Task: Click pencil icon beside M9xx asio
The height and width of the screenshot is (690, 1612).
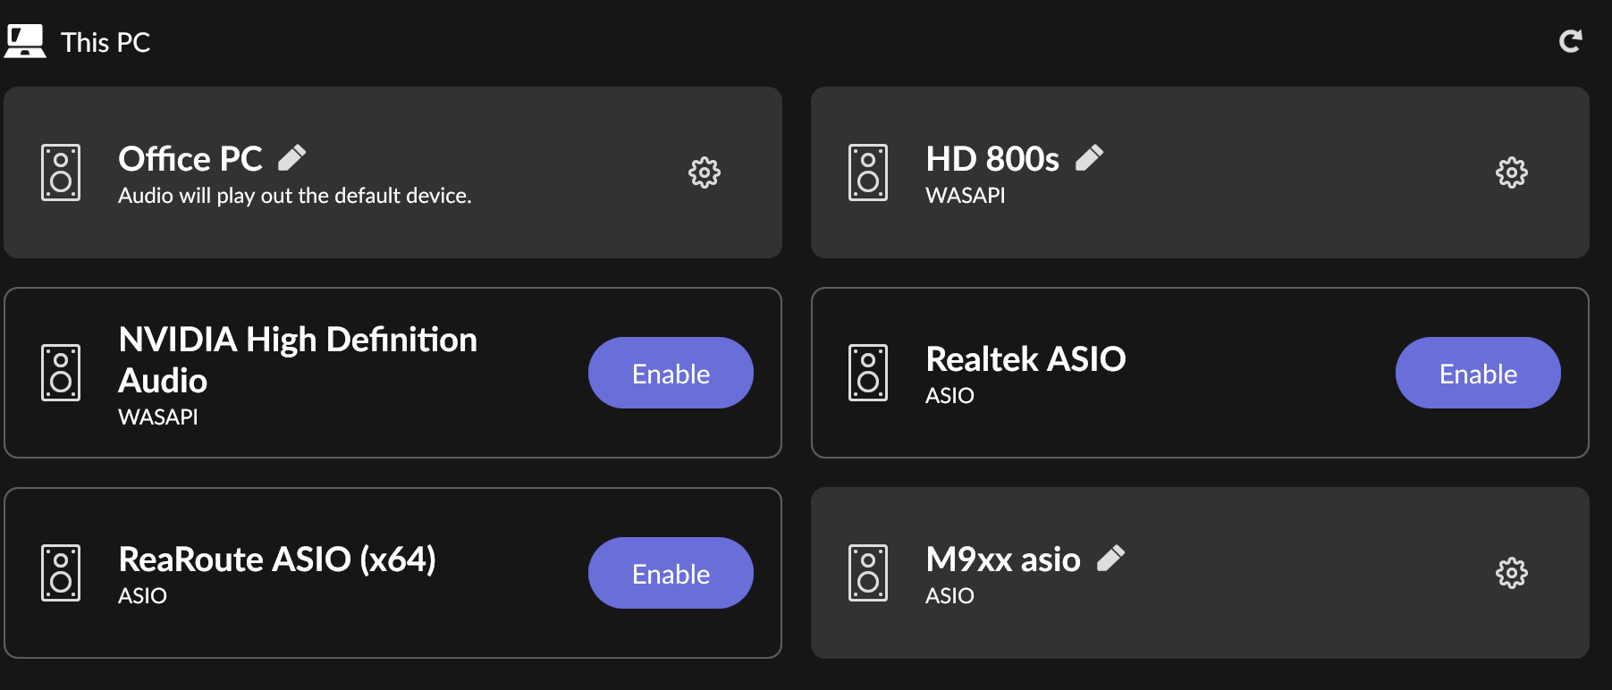Action: click(x=1110, y=559)
